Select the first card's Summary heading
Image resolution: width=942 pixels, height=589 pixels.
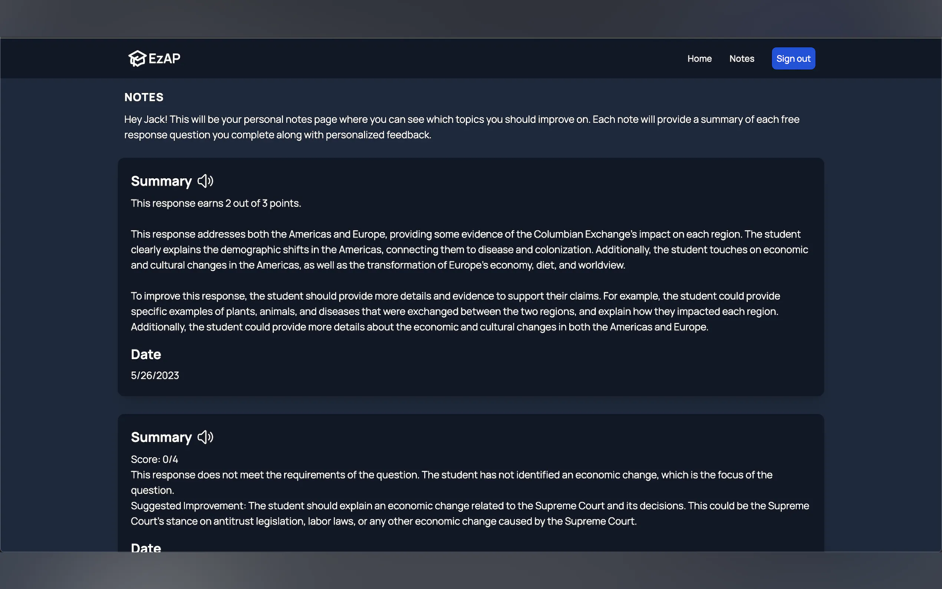point(161,181)
